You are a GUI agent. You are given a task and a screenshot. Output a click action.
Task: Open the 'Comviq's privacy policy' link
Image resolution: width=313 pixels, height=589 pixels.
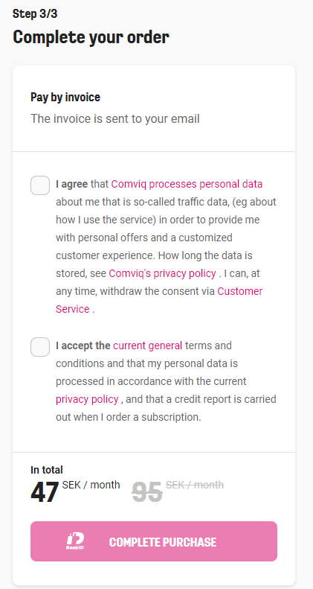162,273
